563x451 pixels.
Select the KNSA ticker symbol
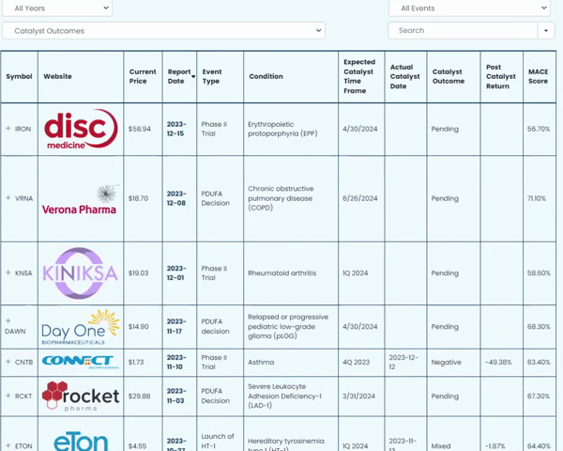(23, 273)
